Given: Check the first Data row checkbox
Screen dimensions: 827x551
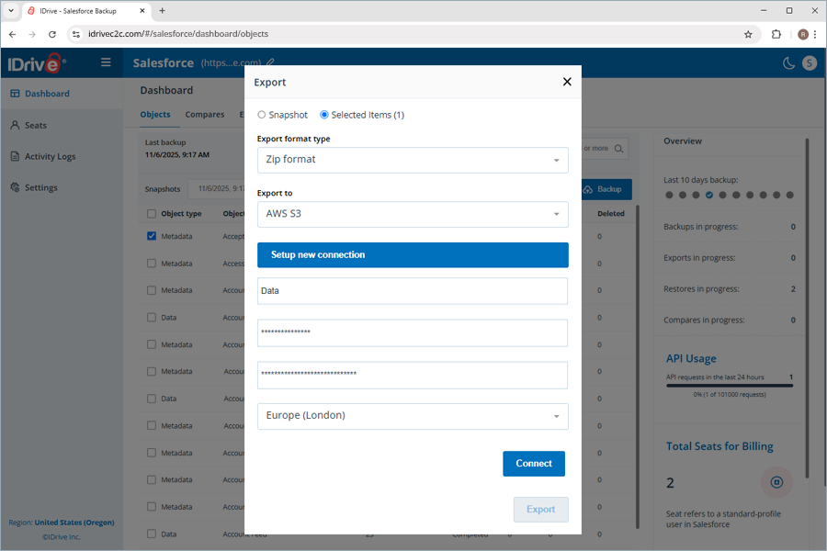Looking at the screenshot, I should pos(152,318).
